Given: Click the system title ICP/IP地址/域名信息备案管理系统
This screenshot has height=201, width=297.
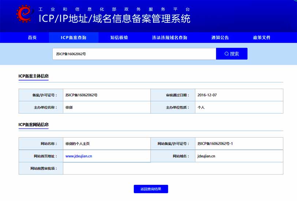Looking at the screenshot, I should click(114, 18).
